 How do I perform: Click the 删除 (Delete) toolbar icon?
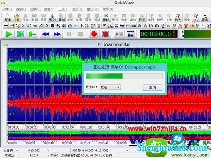pos(106,18)
